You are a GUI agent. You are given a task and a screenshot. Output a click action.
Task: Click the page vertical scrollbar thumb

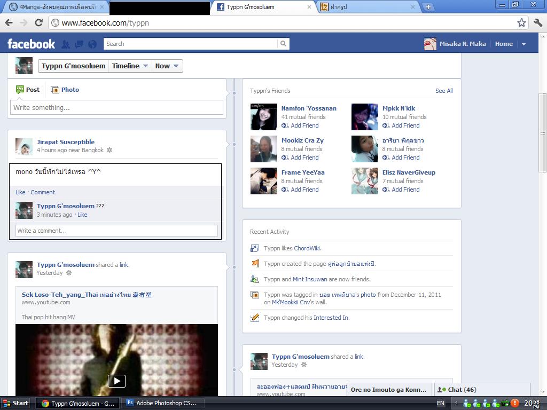(x=543, y=132)
